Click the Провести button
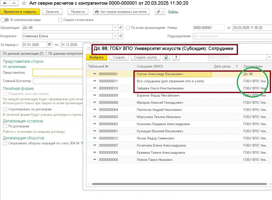This screenshot has height=200, width=272. coord(78,12)
